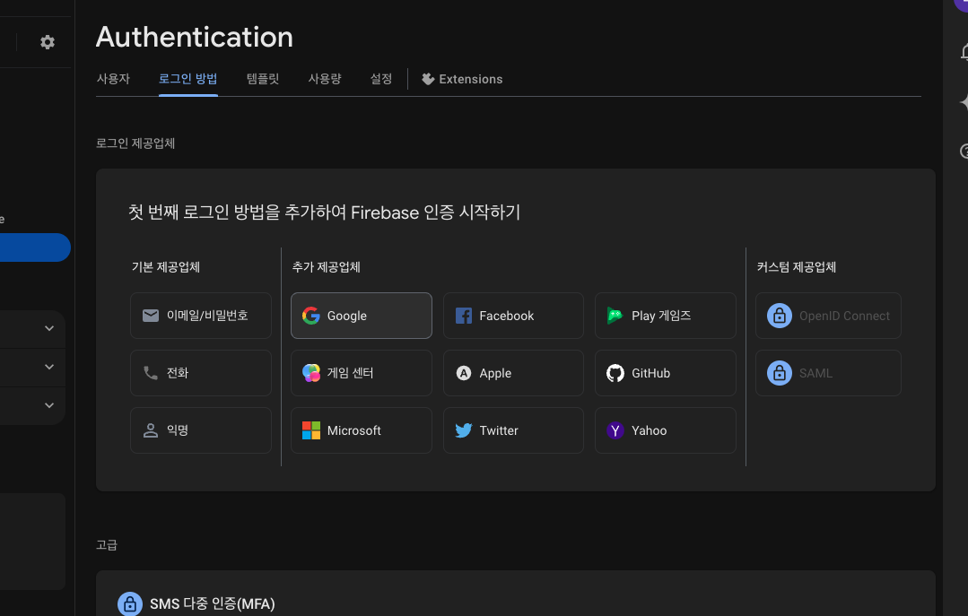968x616 pixels.
Task: Click the GitHub octocat icon
Action: pyautogui.click(x=615, y=373)
